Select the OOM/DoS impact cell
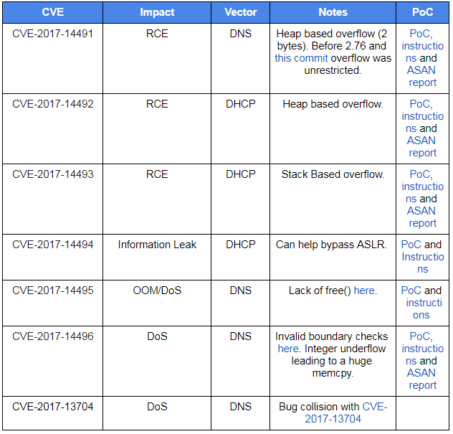 (x=157, y=291)
